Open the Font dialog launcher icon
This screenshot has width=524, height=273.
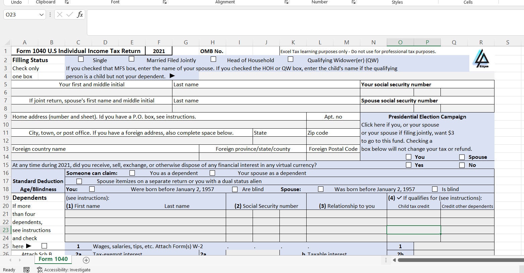[164, 2]
